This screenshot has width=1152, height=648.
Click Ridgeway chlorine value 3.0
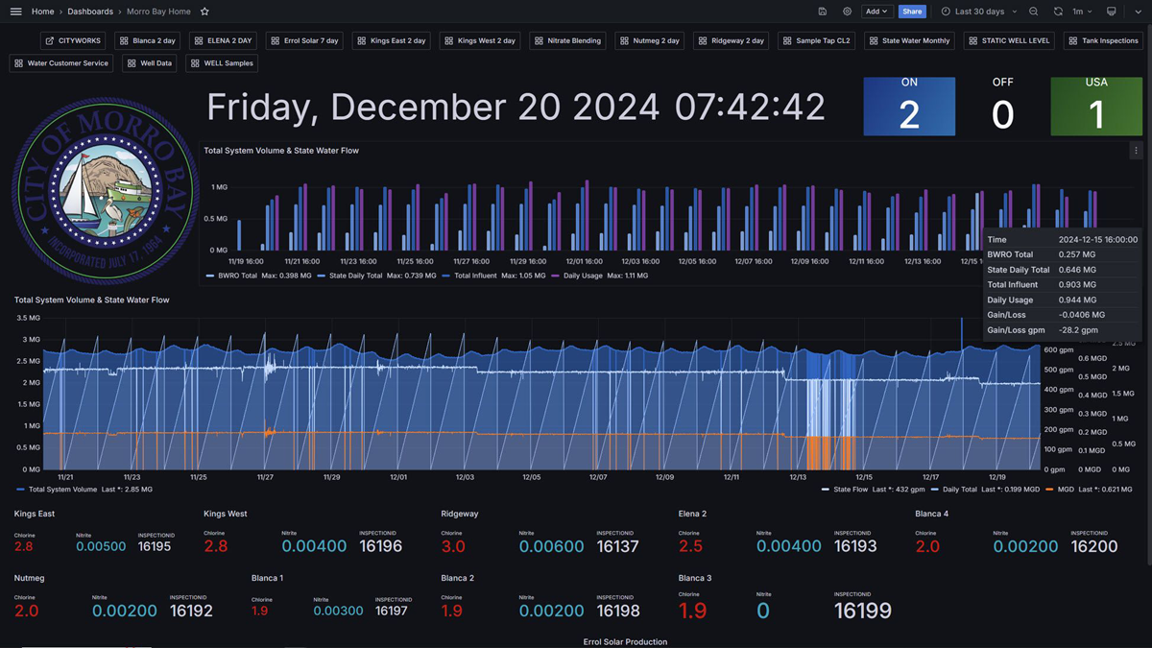coord(453,546)
